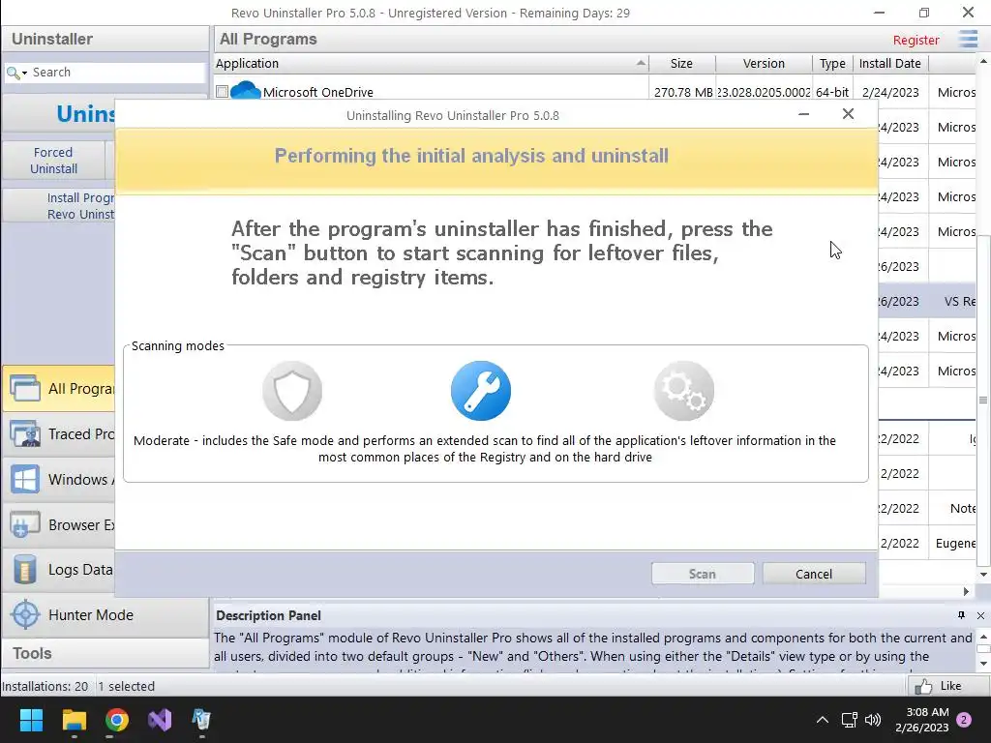Click the program list scroll right arrow
The width and height of the screenshot is (991, 743).
coord(966,591)
